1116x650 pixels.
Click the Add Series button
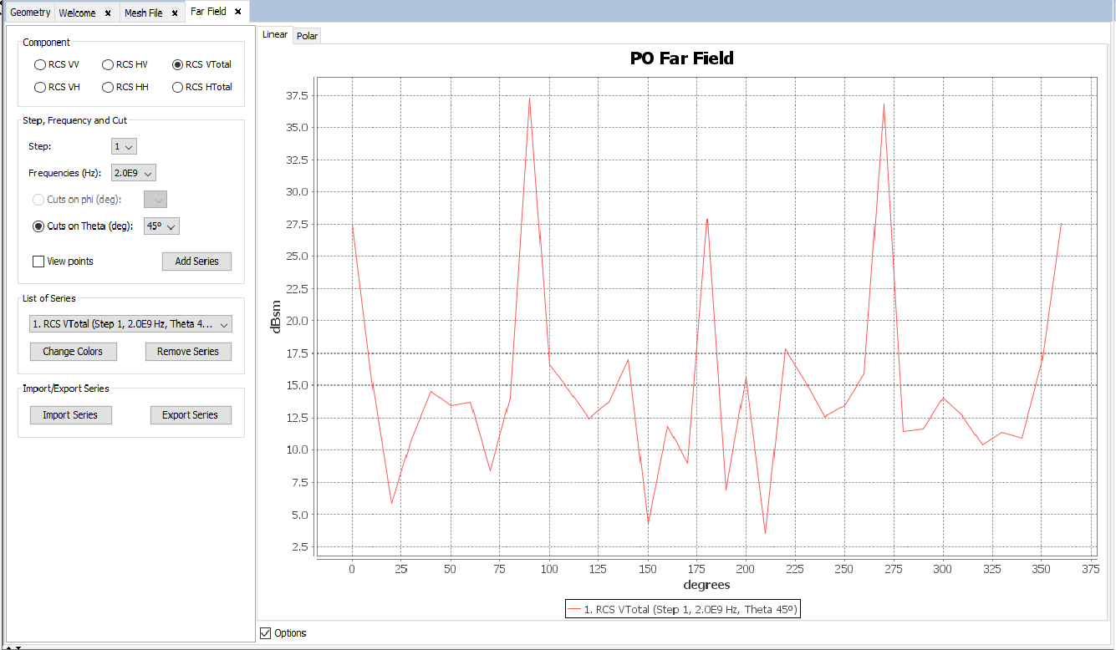click(x=196, y=262)
